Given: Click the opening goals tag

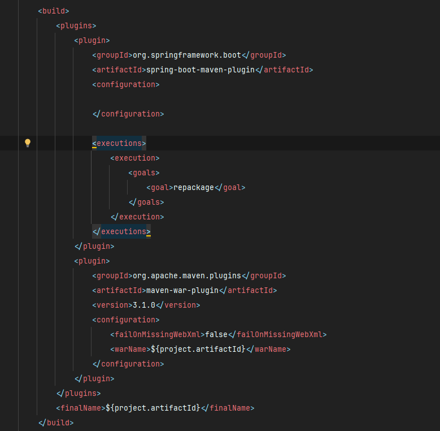Looking at the screenshot, I should [144, 173].
